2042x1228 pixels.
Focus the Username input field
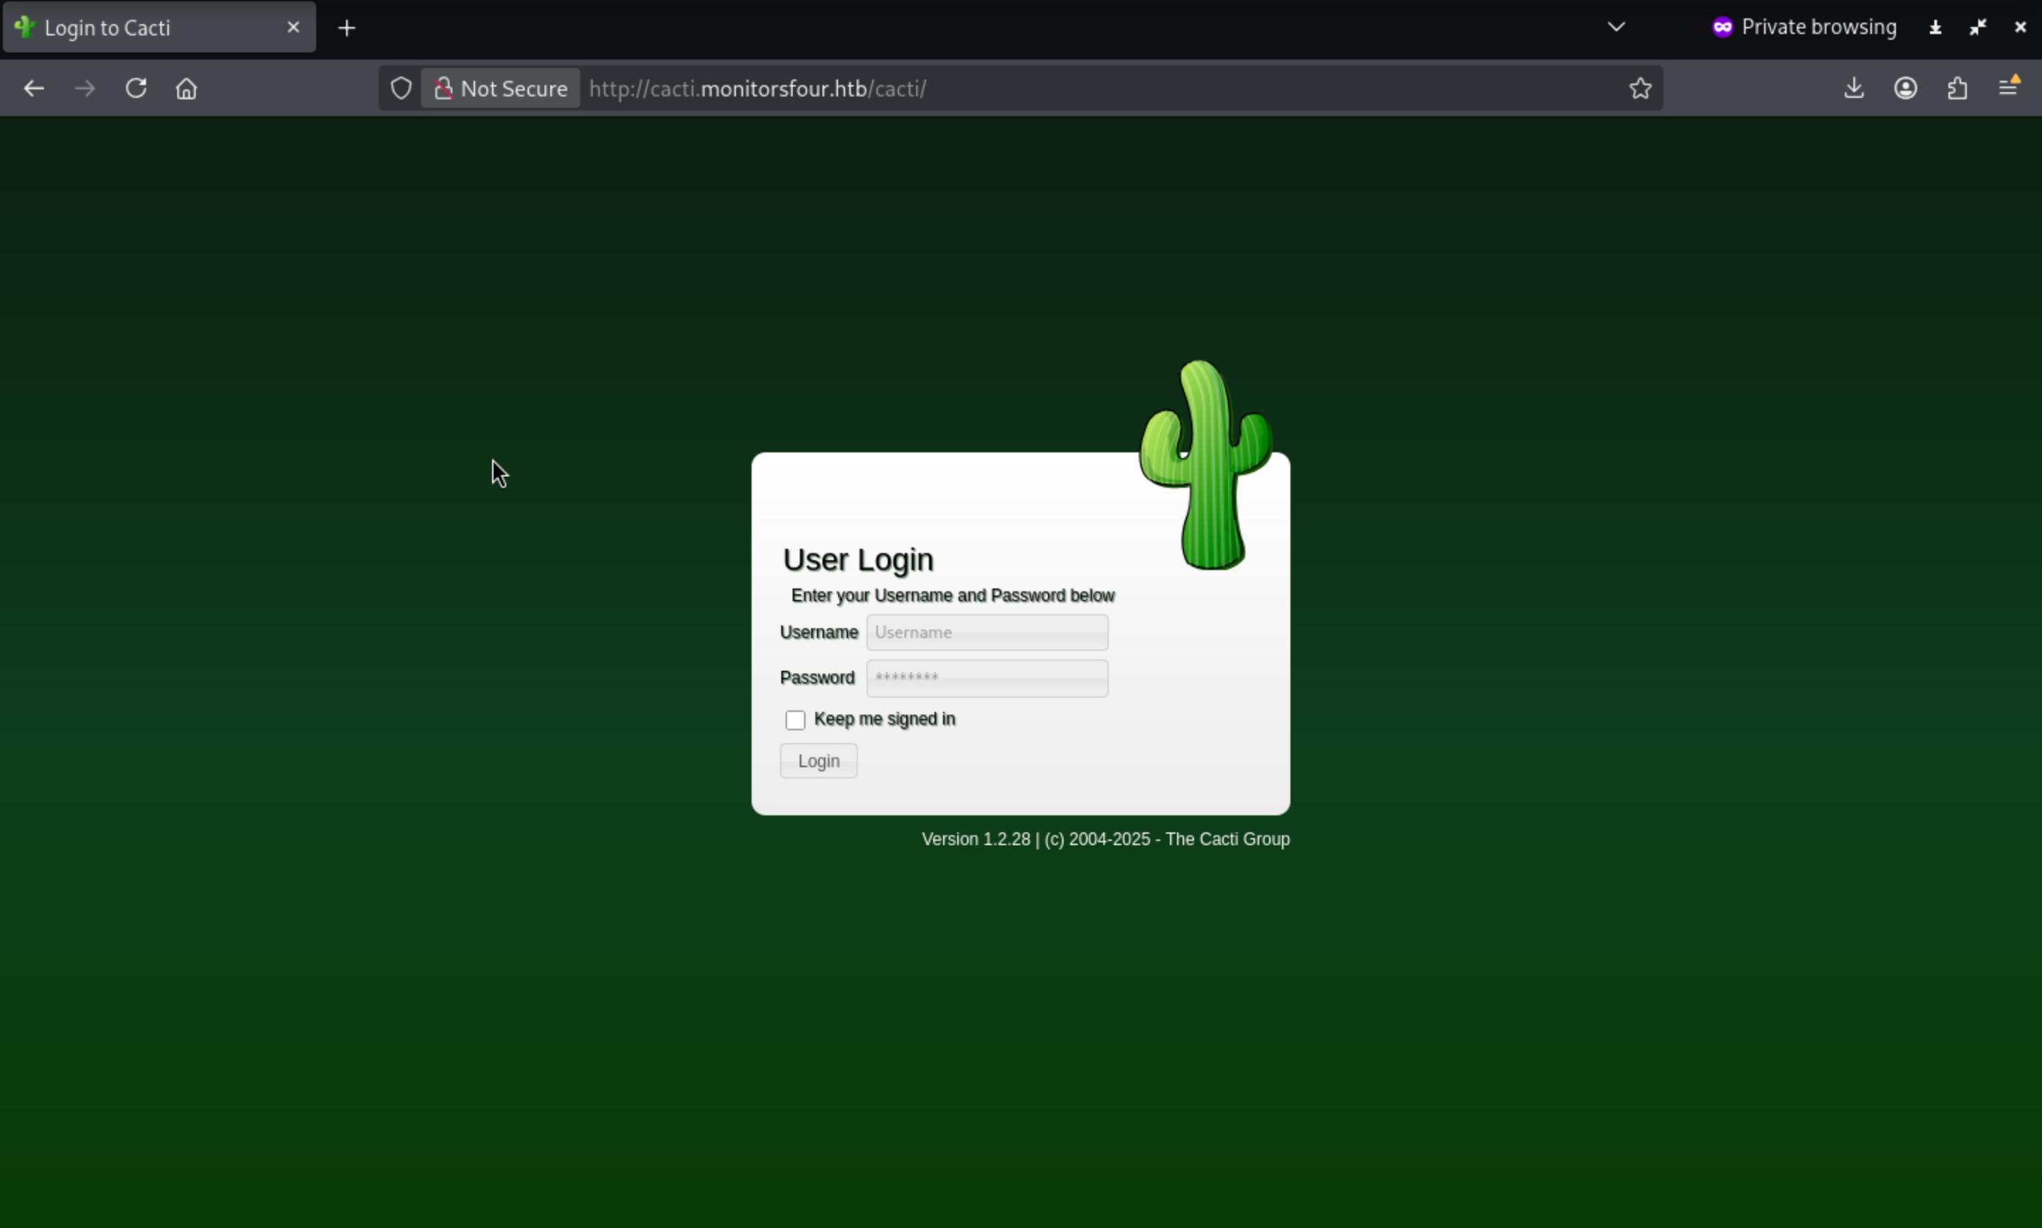tap(986, 632)
